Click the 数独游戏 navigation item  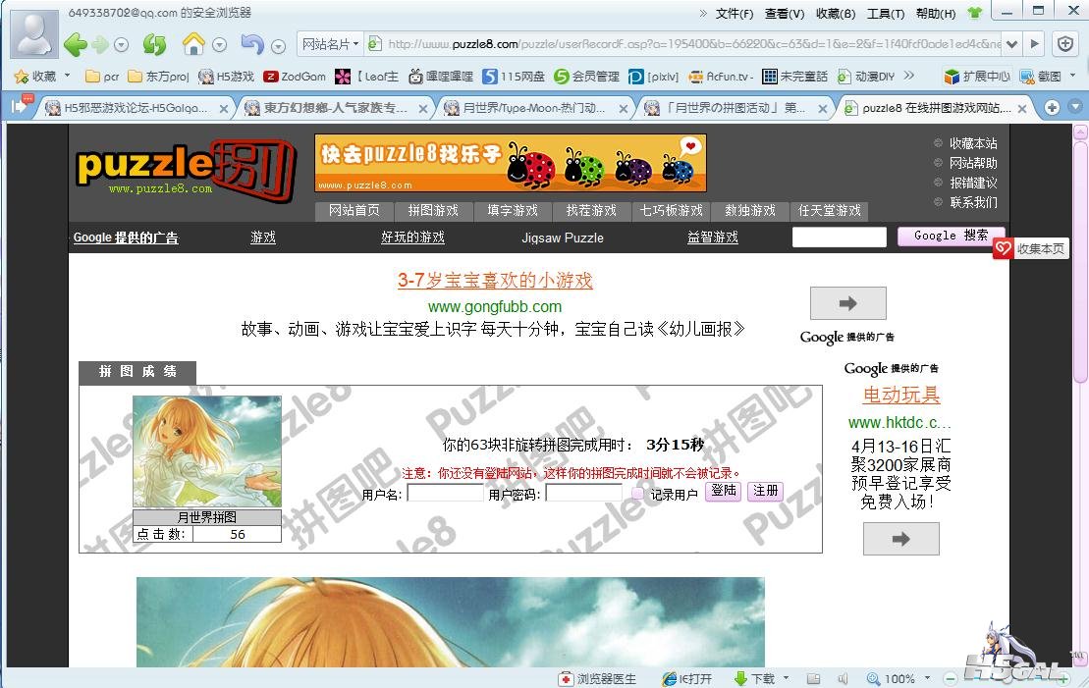tap(749, 210)
